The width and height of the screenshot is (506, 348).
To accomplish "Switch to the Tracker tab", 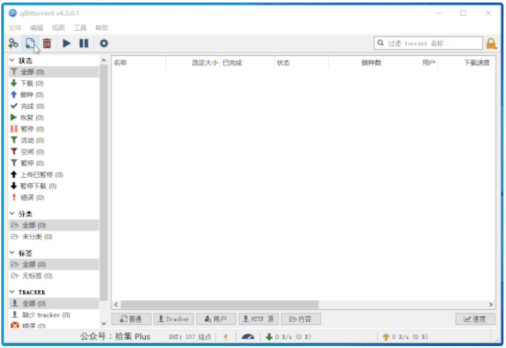I will pos(173,319).
